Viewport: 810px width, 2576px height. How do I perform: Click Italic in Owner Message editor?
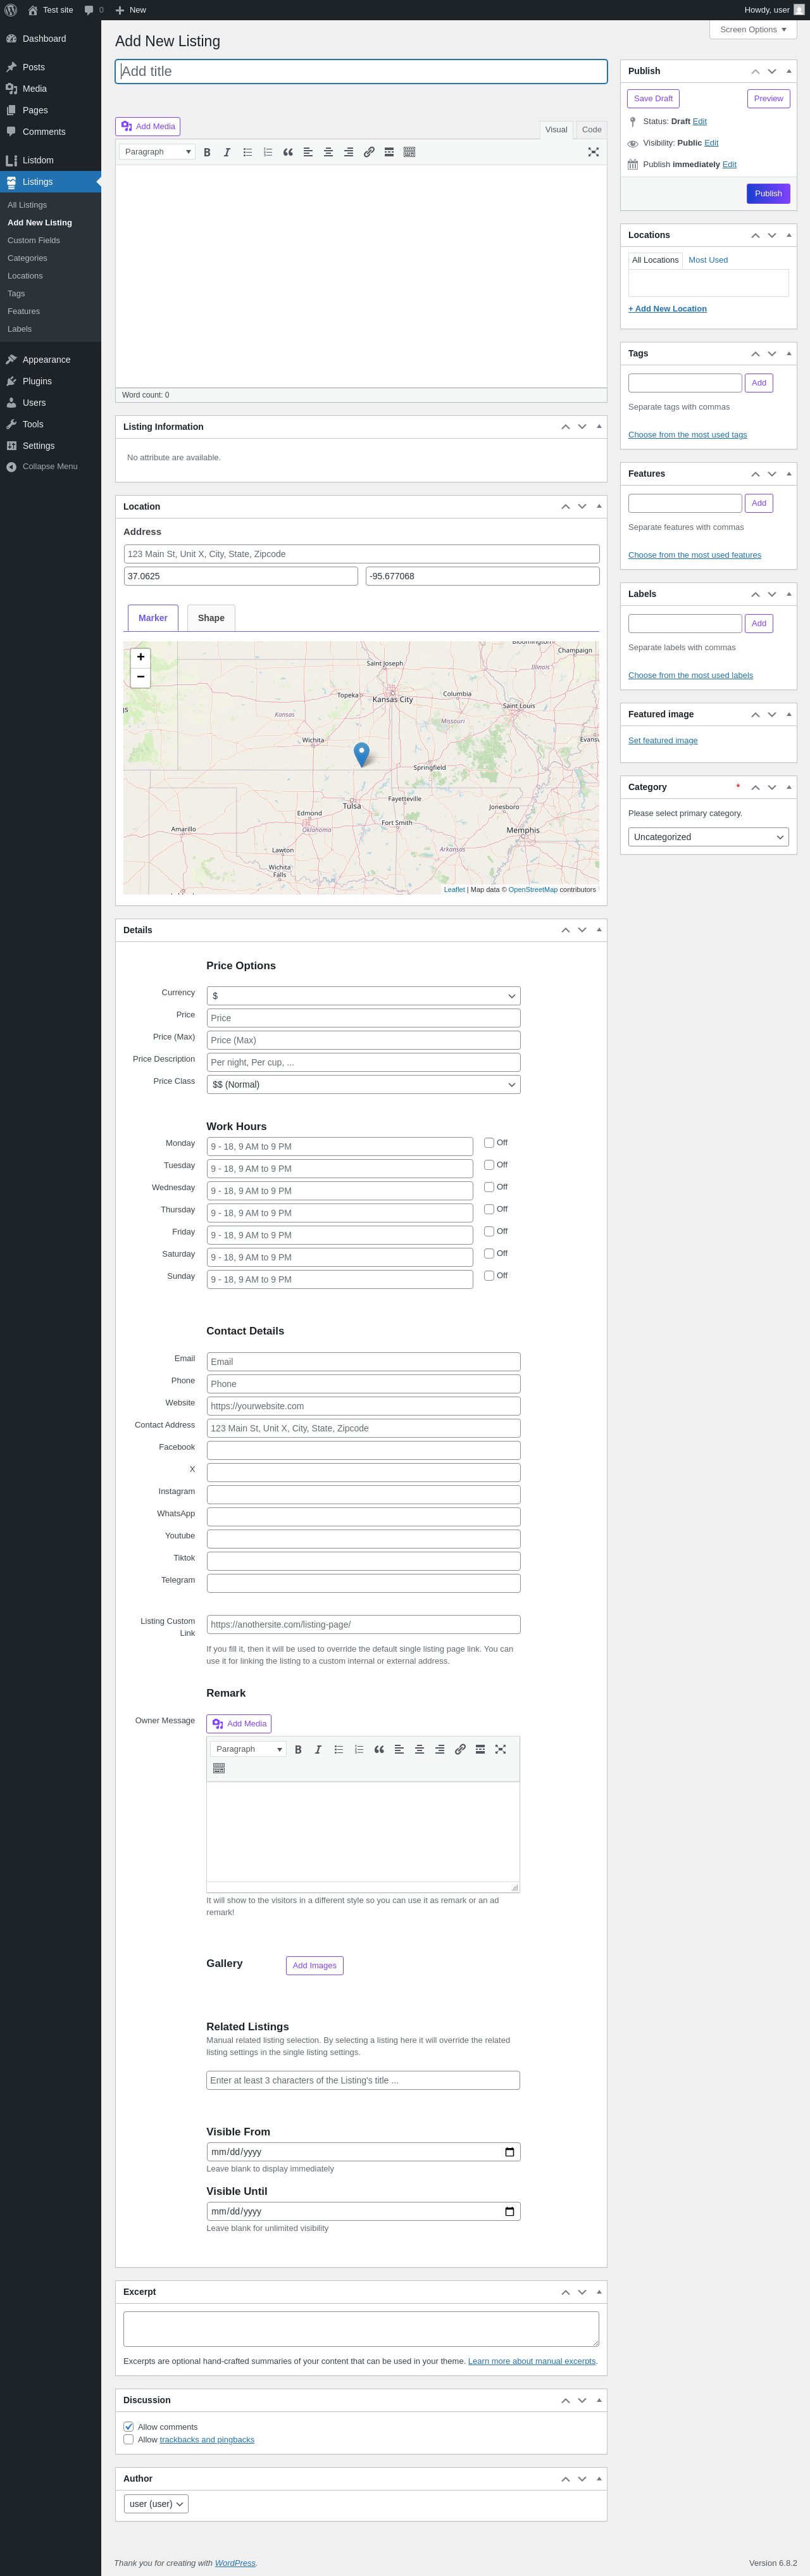pyautogui.click(x=318, y=1749)
